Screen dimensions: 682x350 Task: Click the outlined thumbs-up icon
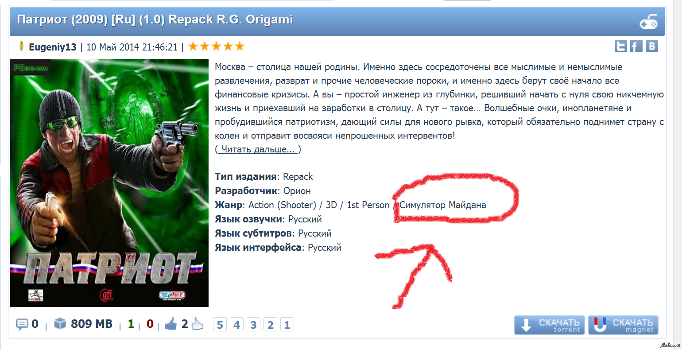point(198,324)
